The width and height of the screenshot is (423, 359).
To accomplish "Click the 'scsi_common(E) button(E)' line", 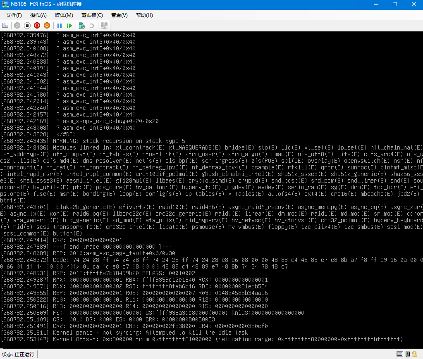I will (x=43, y=233).
